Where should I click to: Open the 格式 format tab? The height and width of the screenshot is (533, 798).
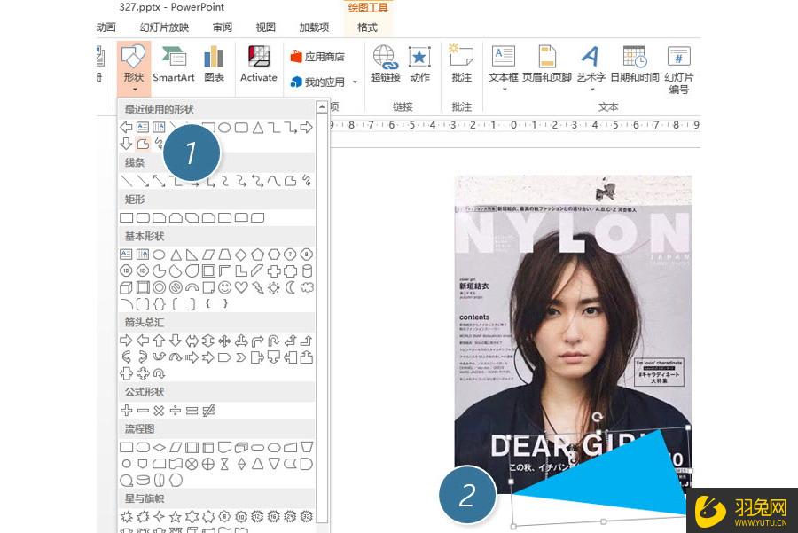pyautogui.click(x=367, y=27)
